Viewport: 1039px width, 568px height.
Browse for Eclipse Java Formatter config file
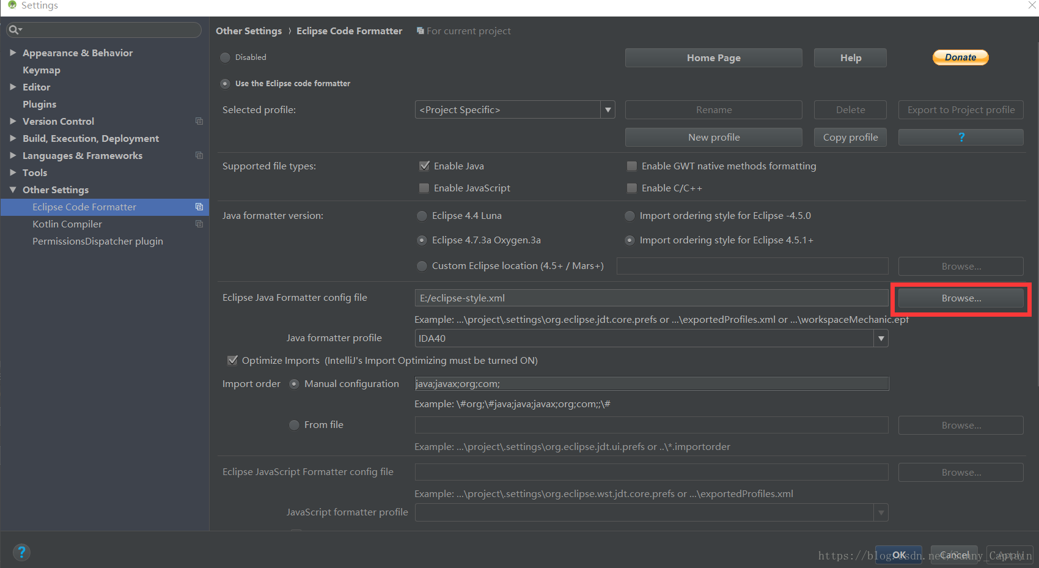tap(961, 298)
